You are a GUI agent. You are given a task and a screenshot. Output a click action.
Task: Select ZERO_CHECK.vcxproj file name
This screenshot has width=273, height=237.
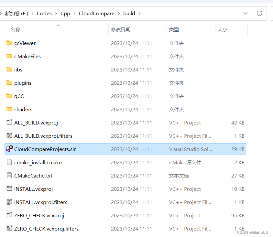click(x=39, y=215)
